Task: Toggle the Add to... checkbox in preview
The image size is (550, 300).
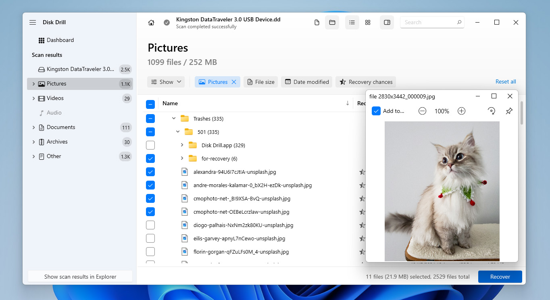Action: (376, 111)
